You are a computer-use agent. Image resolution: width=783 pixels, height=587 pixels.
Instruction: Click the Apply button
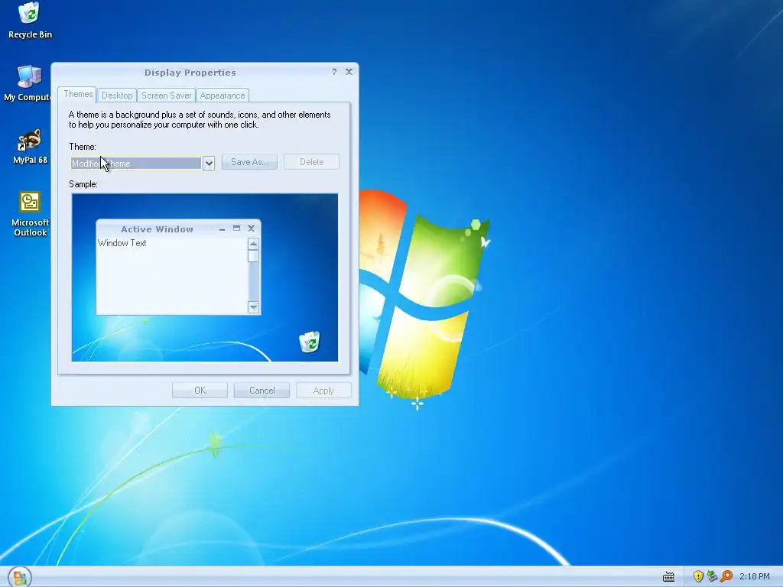(323, 391)
